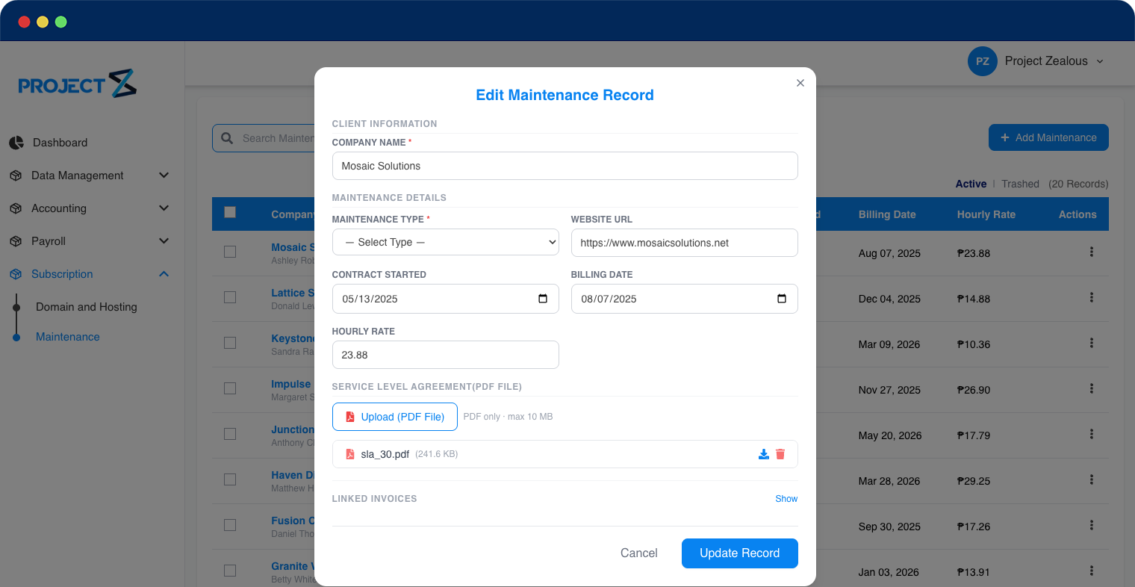Show the linked invoices
Screen dimensions: 1135x587
786,499
